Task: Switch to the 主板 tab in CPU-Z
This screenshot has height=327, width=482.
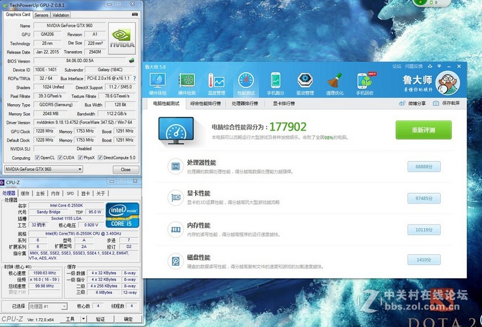Action: pyautogui.click(x=40, y=193)
